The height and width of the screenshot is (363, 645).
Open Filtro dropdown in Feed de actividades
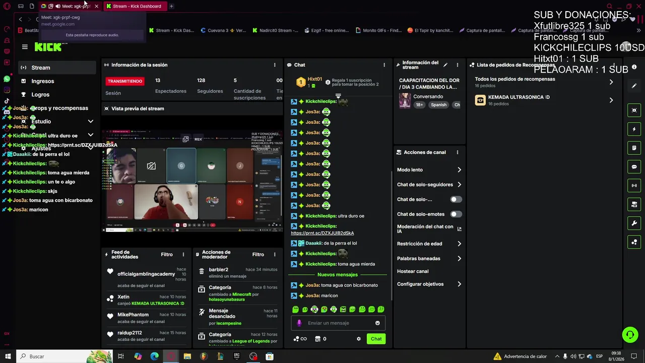167,255
